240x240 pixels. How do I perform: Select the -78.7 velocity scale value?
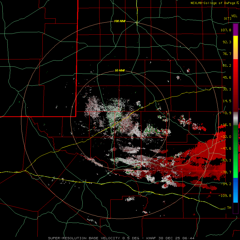coord(226,172)
